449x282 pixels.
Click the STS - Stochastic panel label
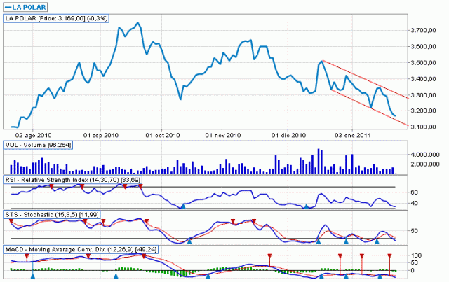coord(52,215)
